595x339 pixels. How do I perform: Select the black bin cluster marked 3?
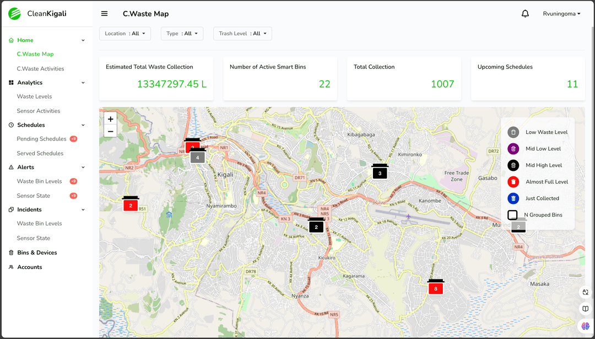coord(380,171)
